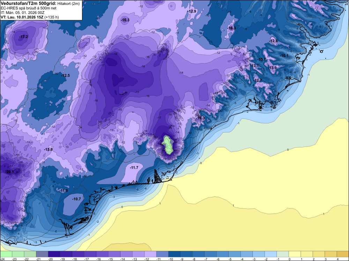
Task: Click the -9.1 temperature label
Action: click(x=273, y=102)
